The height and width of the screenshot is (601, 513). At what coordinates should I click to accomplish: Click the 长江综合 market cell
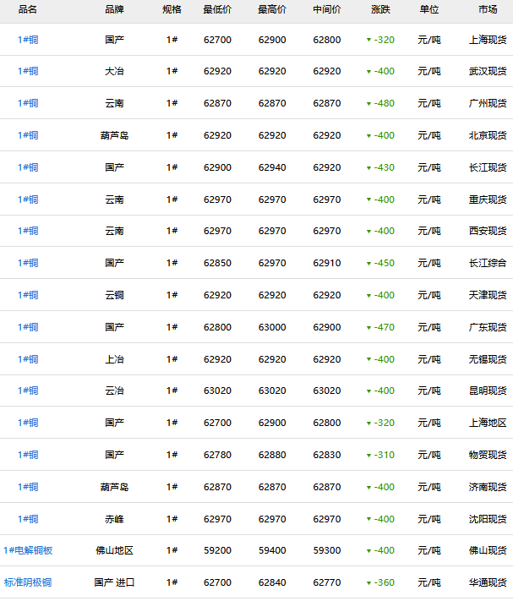pyautogui.click(x=488, y=263)
